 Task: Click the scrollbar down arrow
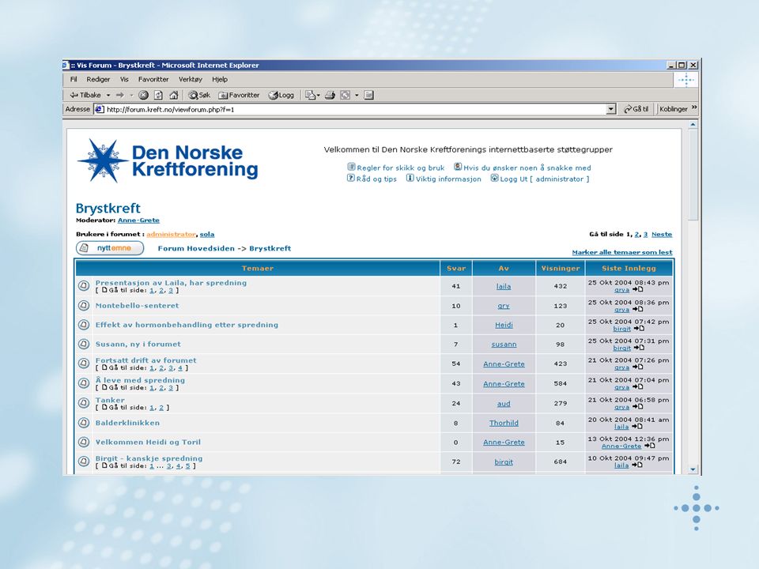click(x=693, y=469)
